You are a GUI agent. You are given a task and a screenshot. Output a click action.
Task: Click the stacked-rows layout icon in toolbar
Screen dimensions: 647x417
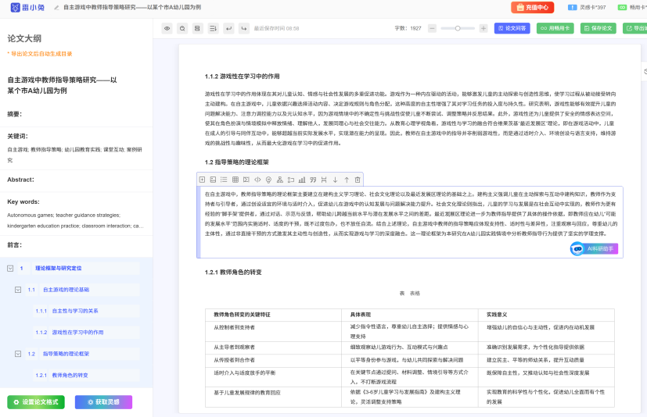point(198,28)
